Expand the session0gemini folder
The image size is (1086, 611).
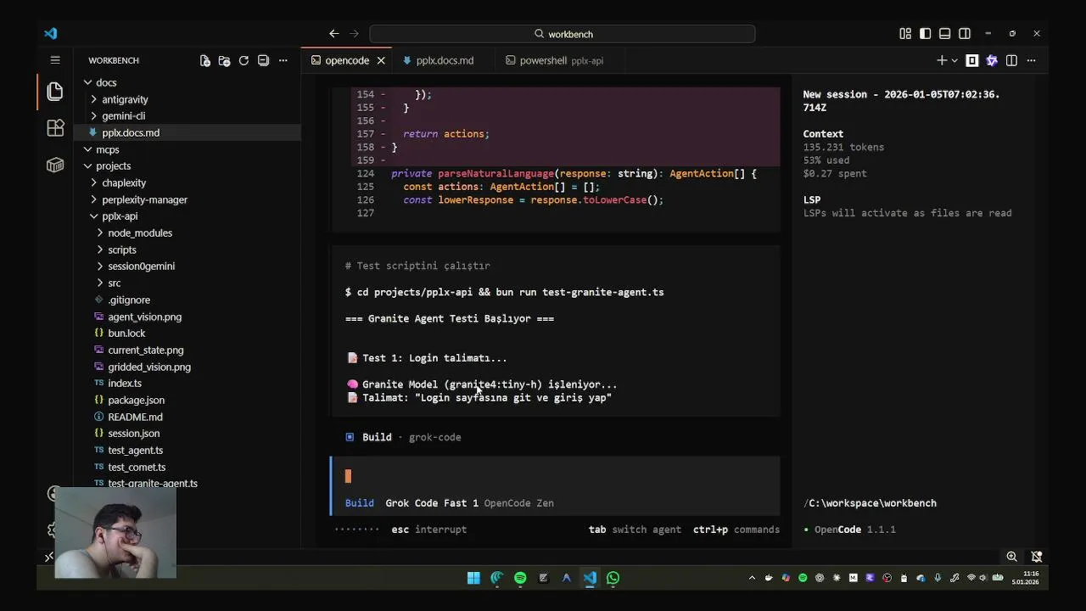(x=187, y=266)
